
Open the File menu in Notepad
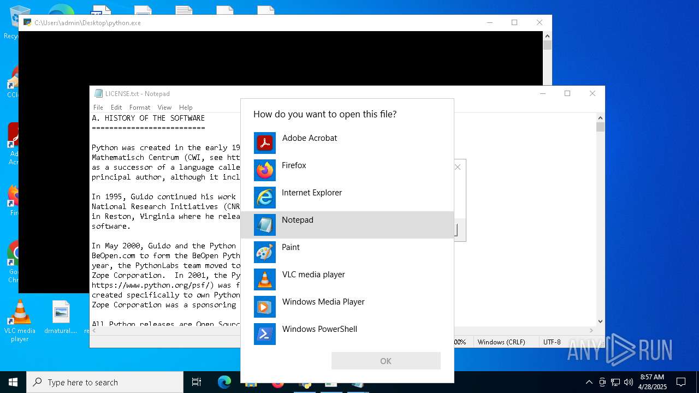click(98, 108)
